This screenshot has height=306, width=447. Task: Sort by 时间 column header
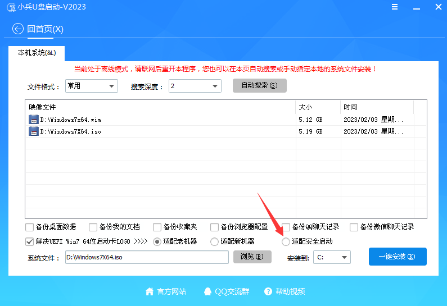coord(377,107)
